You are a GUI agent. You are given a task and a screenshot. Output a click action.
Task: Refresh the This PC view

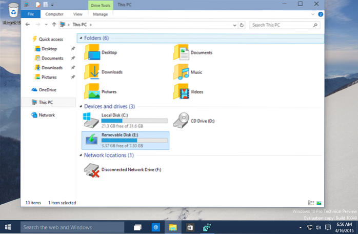242,25
